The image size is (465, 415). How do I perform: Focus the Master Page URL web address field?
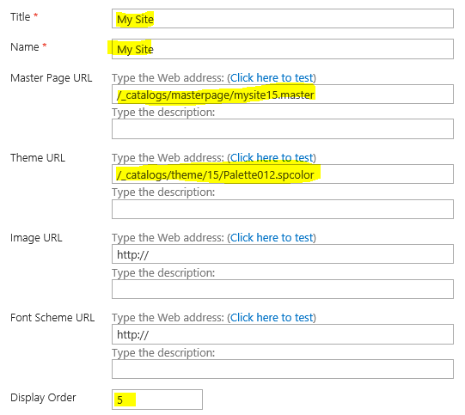tap(282, 95)
